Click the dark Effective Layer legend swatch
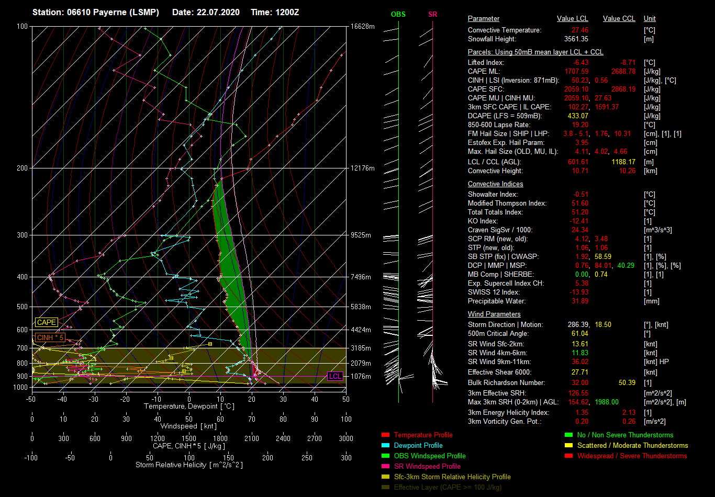The image size is (715, 497). (386, 488)
